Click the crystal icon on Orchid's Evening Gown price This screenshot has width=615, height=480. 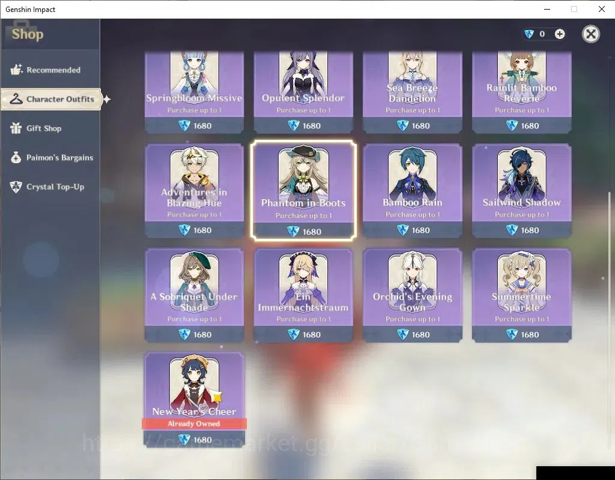point(402,335)
